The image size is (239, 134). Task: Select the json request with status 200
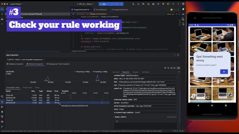click(57, 98)
